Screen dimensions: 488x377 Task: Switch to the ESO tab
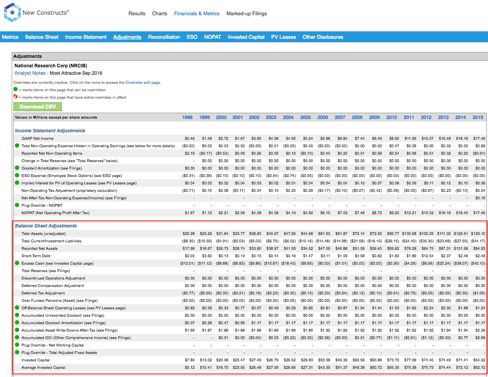click(192, 37)
